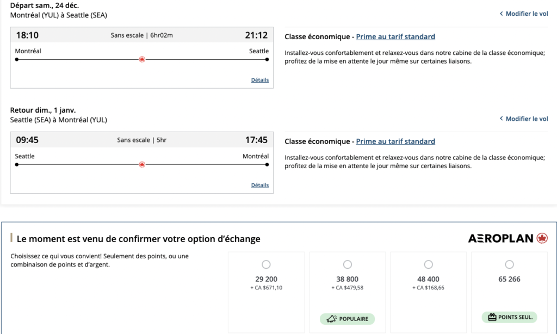Click the gift icon on Points seul. badge
This screenshot has width=557, height=334.
492,317
